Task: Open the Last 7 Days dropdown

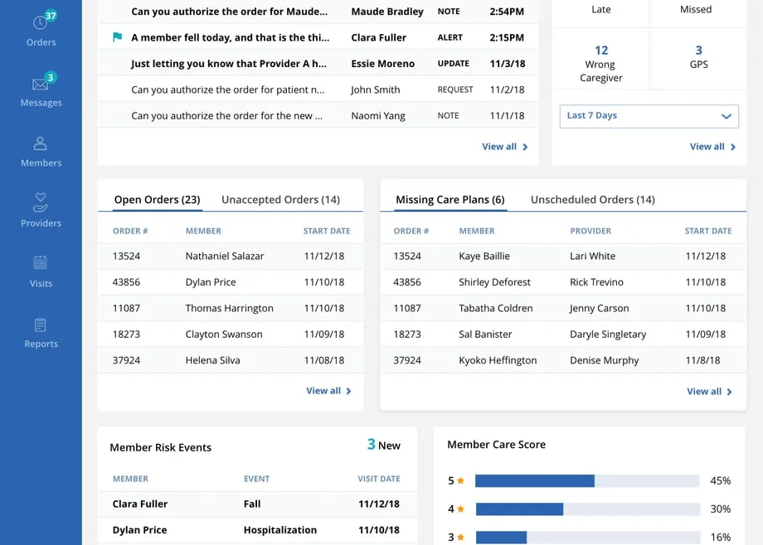Action: [x=649, y=116]
